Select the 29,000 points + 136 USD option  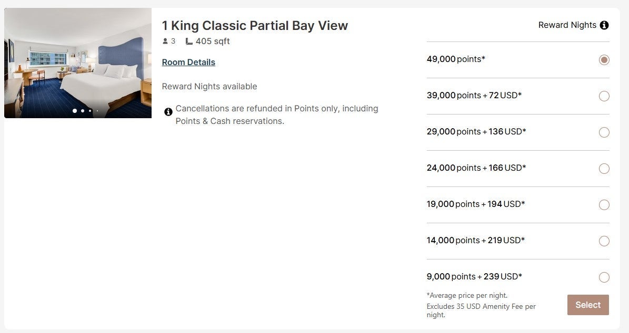(604, 132)
